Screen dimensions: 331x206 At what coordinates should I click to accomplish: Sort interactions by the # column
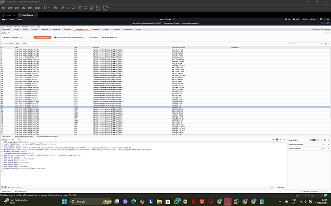point(7,48)
